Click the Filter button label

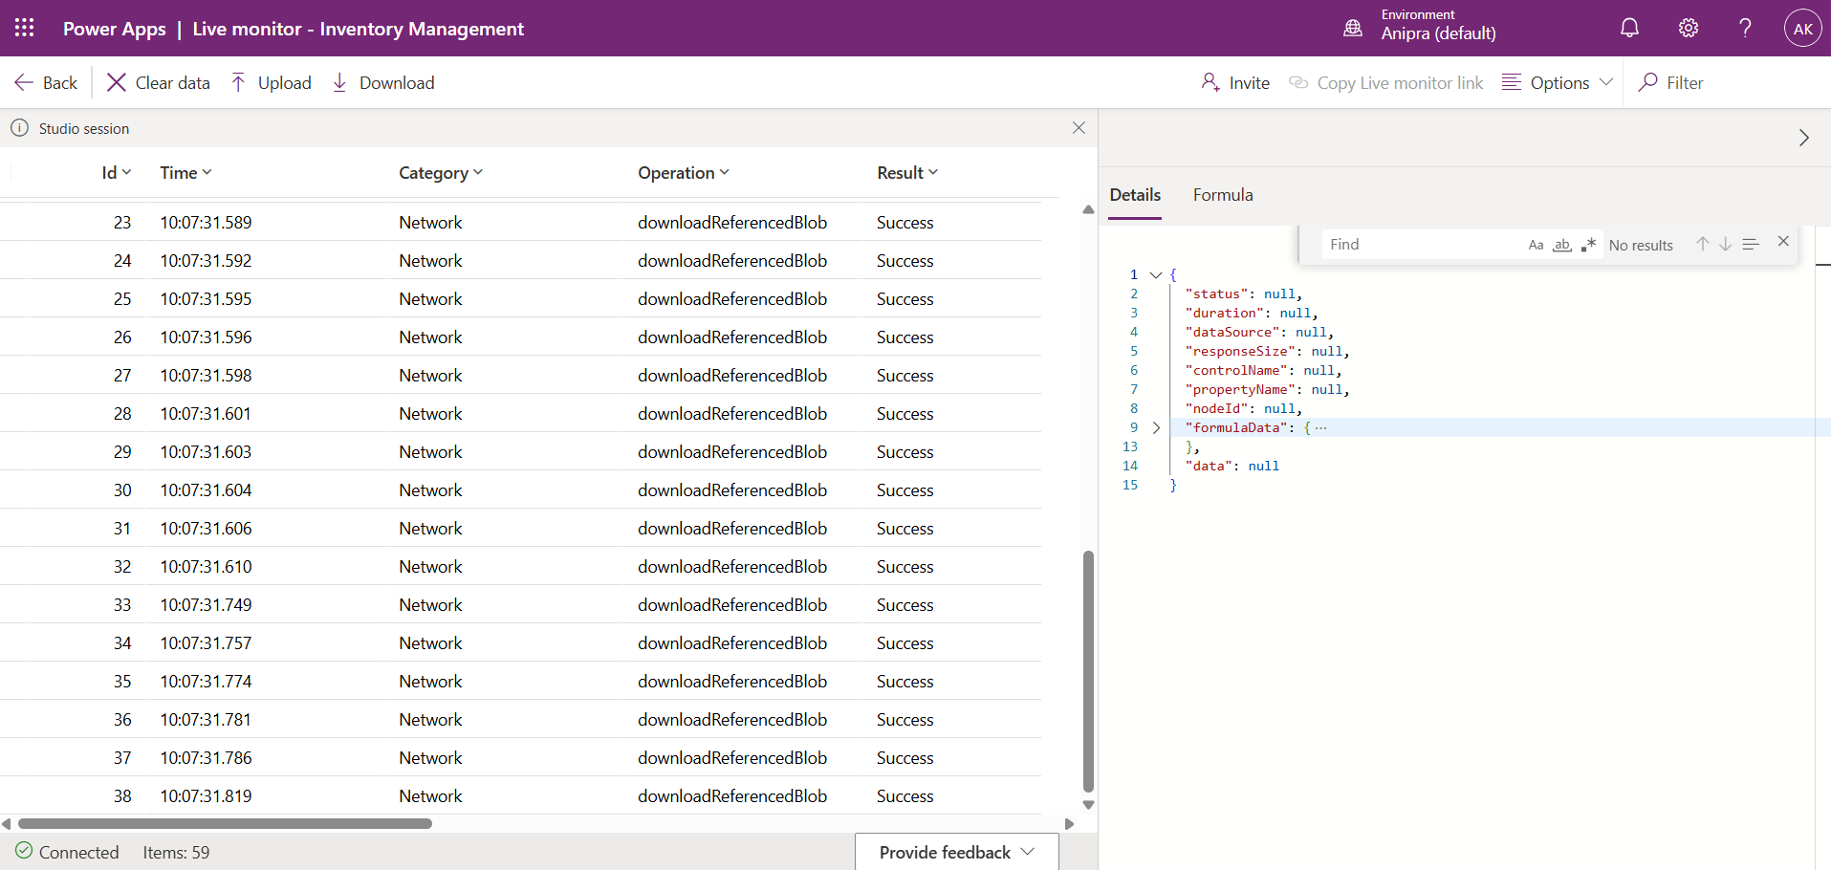click(x=1685, y=83)
